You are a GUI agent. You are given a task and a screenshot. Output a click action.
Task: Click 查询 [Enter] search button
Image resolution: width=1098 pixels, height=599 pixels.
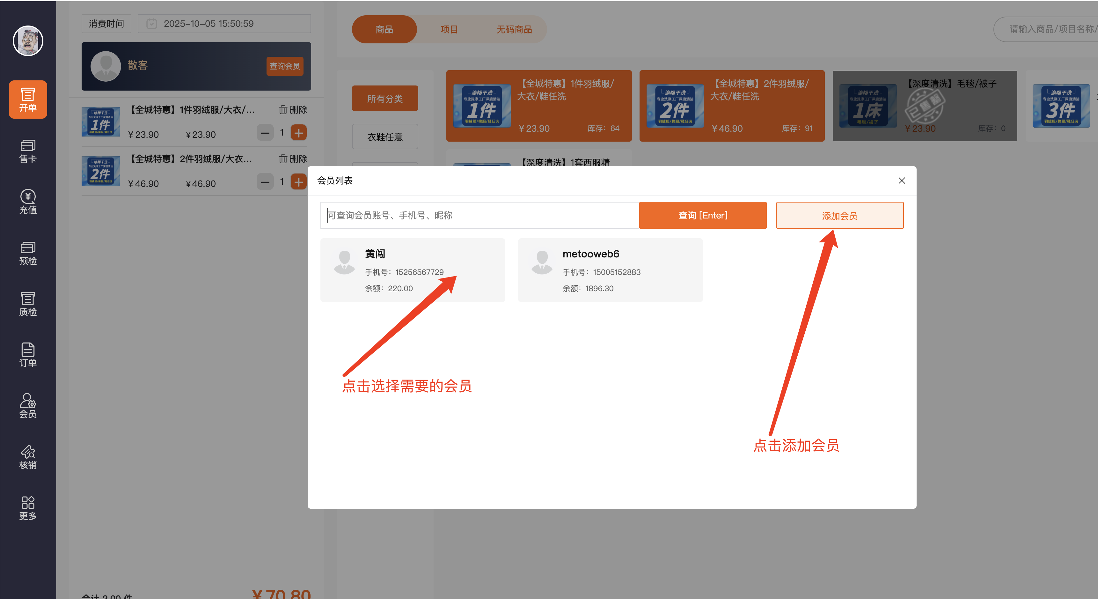coord(702,215)
